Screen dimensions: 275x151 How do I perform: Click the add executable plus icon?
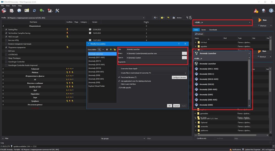point(100,50)
